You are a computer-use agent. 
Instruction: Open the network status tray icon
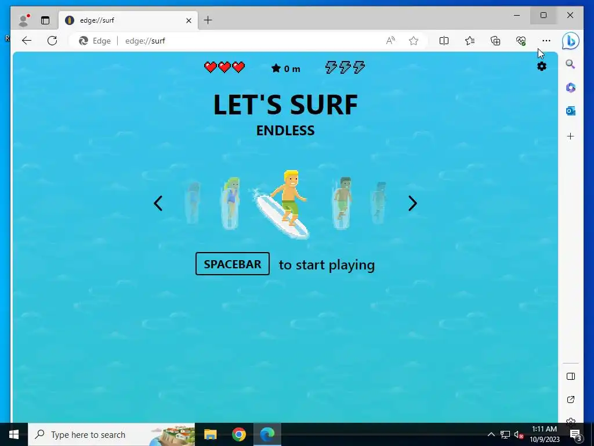pyautogui.click(x=505, y=434)
